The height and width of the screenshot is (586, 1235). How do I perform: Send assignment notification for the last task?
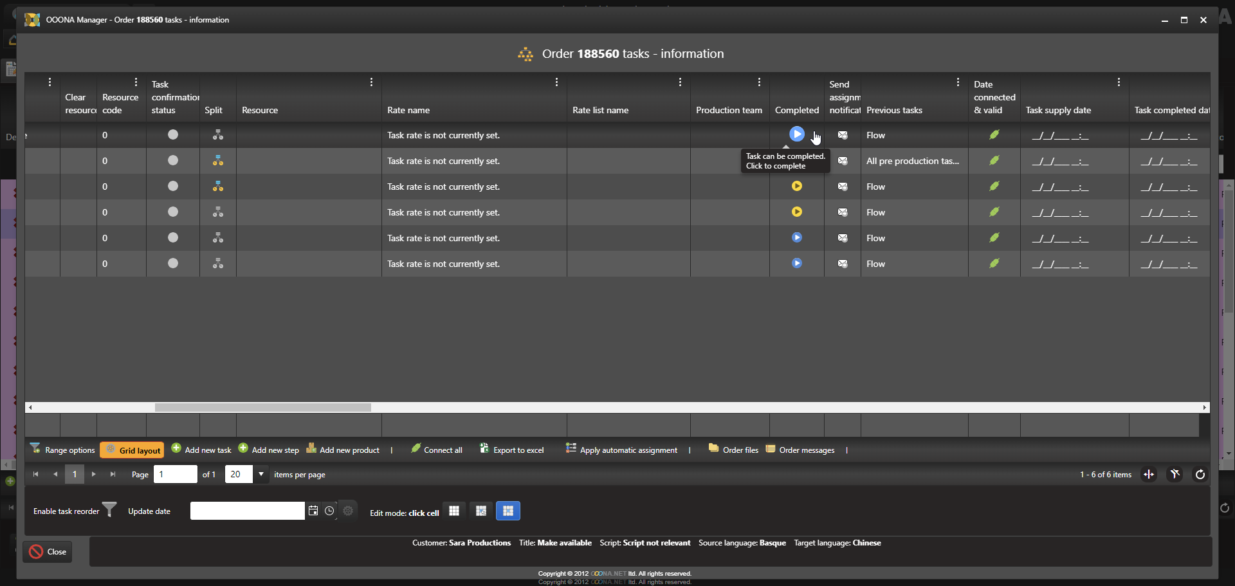click(842, 264)
